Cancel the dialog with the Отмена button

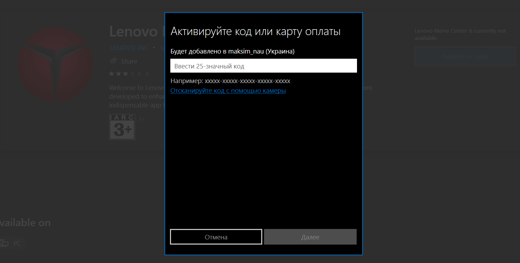pyautogui.click(x=216, y=237)
